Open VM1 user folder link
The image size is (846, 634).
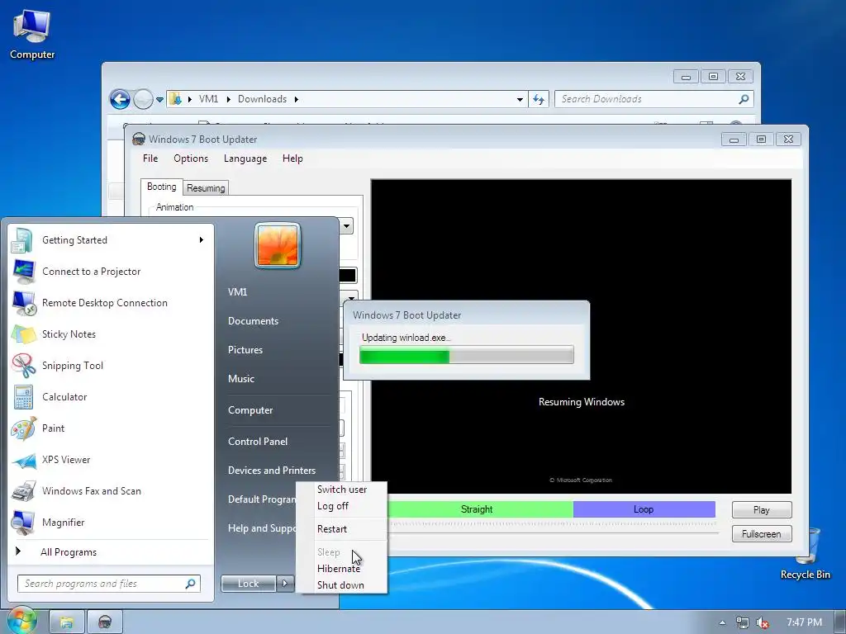pos(237,292)
